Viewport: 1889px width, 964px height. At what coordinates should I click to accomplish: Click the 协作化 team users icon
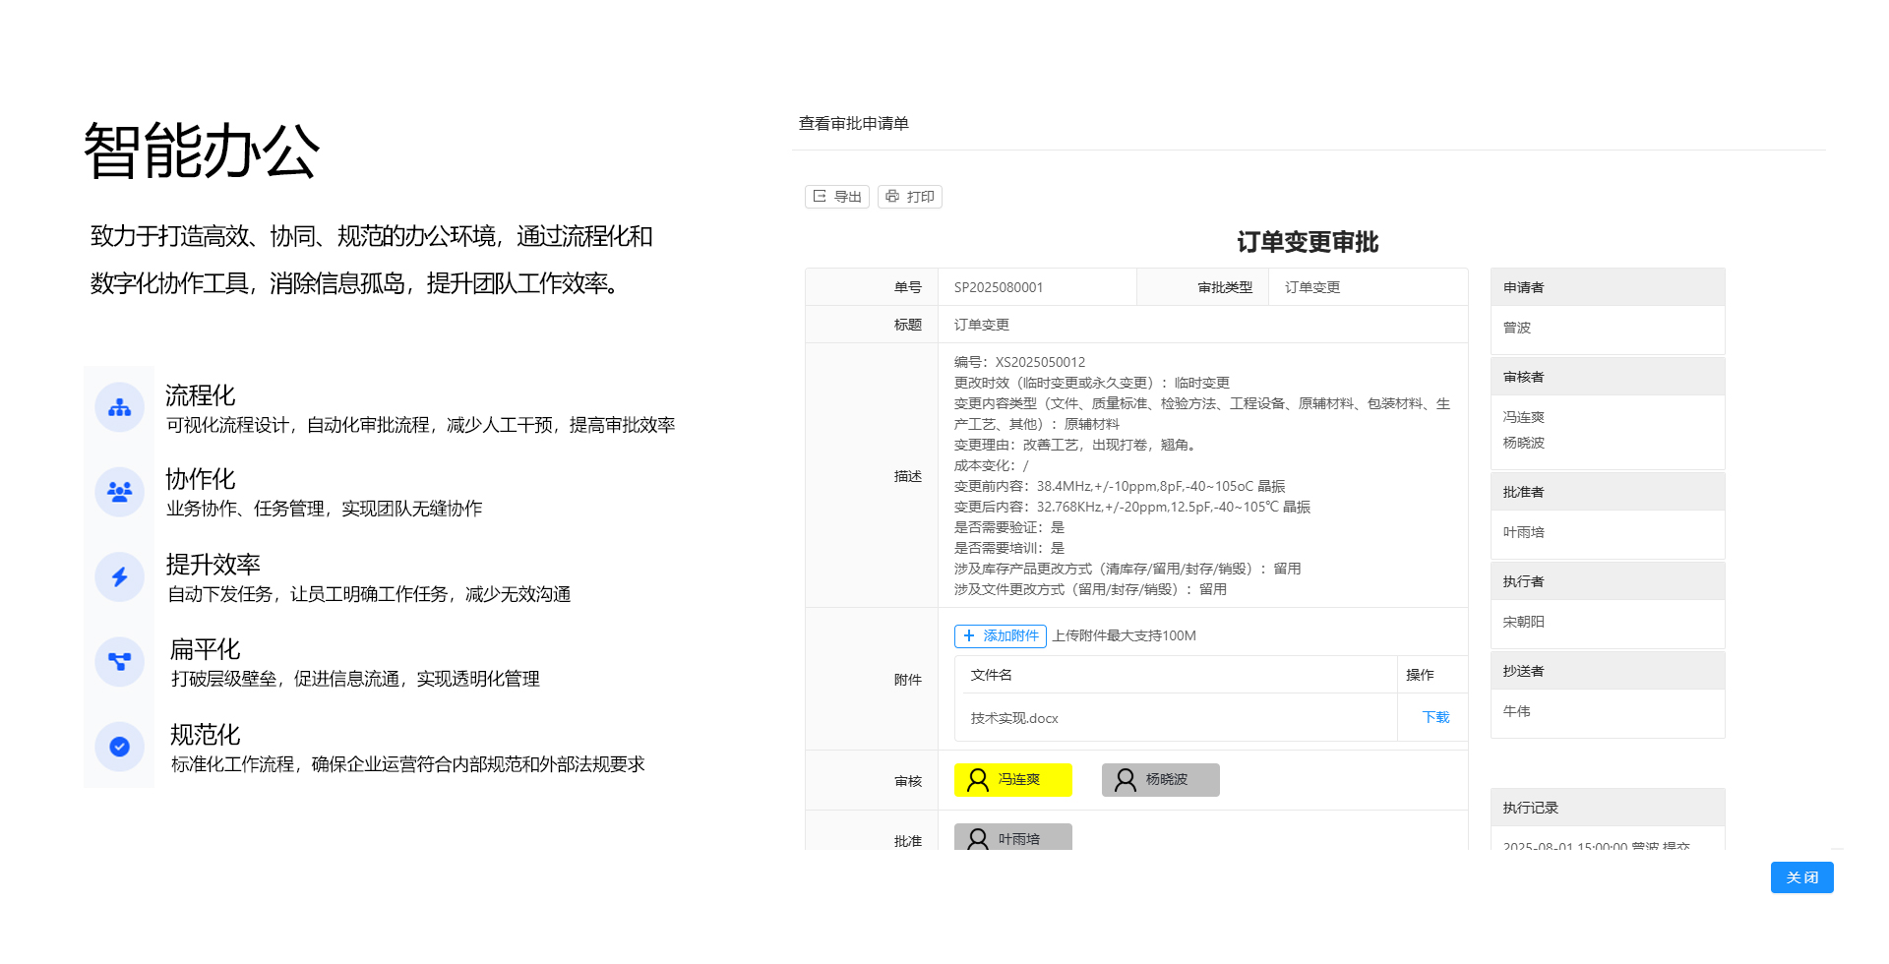119,492
